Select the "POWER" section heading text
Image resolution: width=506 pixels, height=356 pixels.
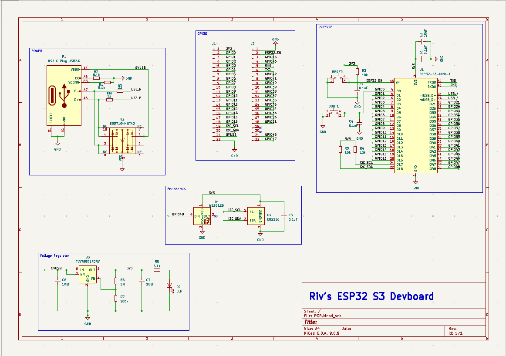click(x=37, y=51)
